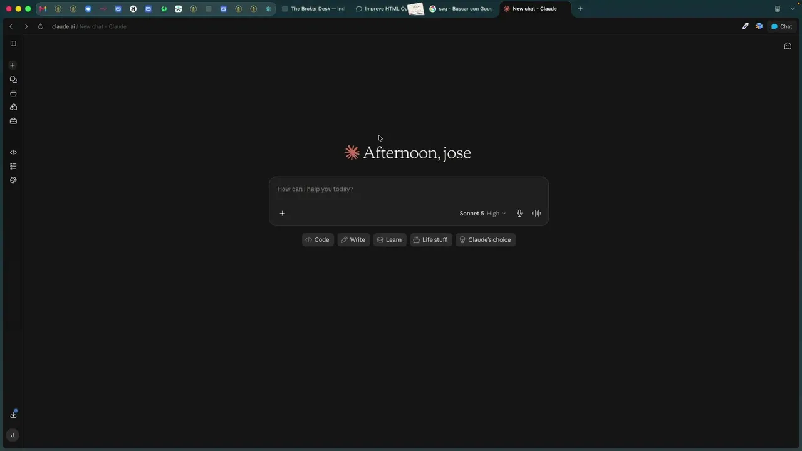Open the Artifacts shapes icon in sidebar
This screenshot has height=451, width=802.
(x=13, y=107)
